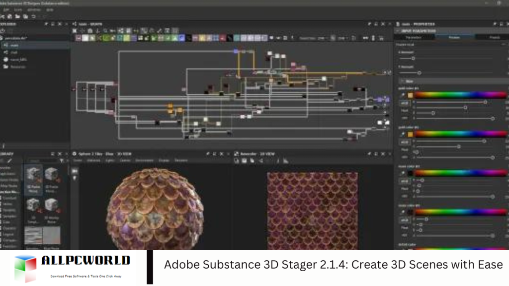
Task: Click the light icon in 3D view sidebar
Action: (75, 178)
